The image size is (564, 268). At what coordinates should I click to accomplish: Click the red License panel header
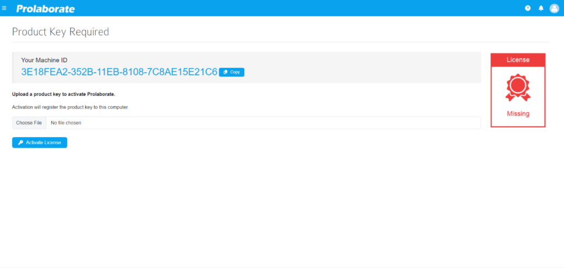(518, 60)
